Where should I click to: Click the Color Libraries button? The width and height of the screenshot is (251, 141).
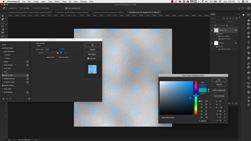click(219, 96)
